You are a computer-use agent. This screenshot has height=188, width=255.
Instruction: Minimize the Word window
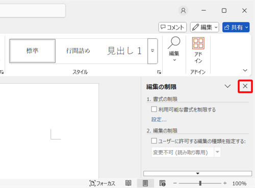tap(203, 11)
